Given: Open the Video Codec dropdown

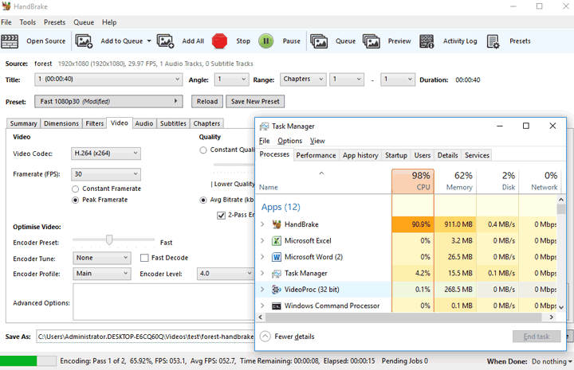Looking at the screenshot, I should [105, 153].
